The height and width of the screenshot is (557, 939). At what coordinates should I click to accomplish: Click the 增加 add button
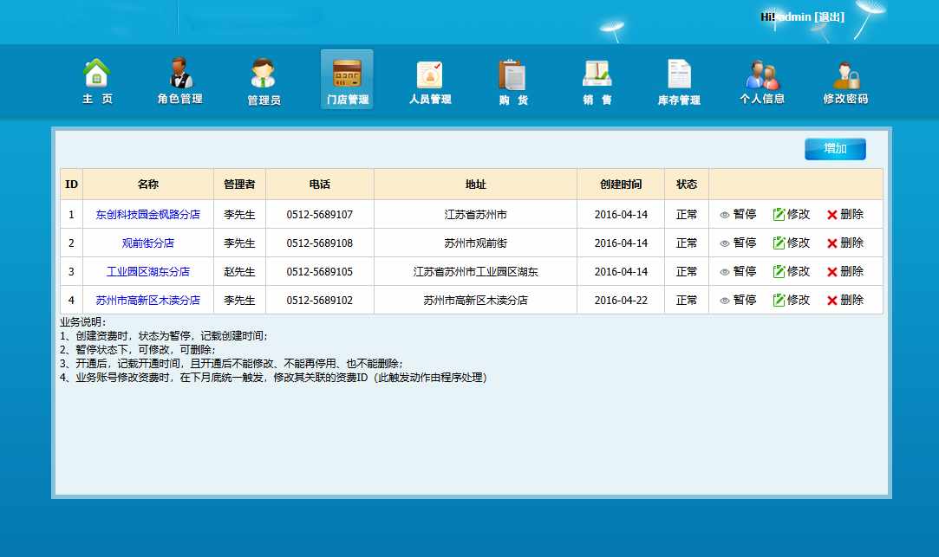[835, 149]
